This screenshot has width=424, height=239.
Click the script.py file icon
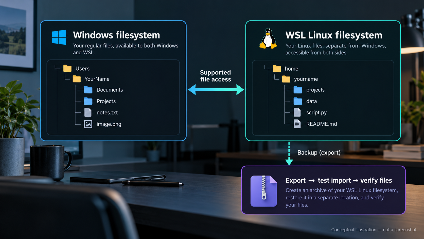point(297,113)
